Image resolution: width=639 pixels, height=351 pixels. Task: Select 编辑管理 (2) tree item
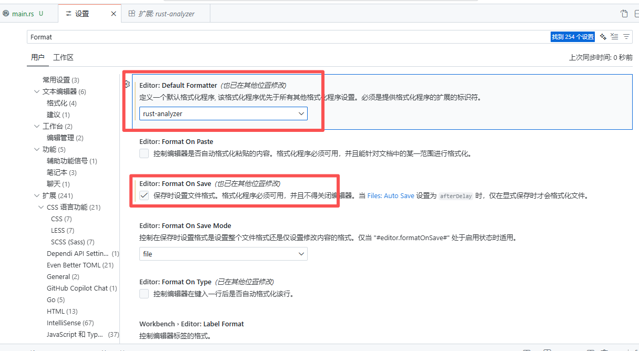click(x=65, y=138)
